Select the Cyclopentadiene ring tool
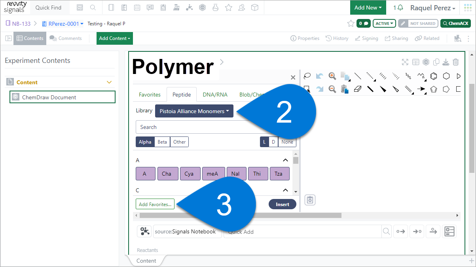This screenshot has height=267, width=476. [434, 89]
